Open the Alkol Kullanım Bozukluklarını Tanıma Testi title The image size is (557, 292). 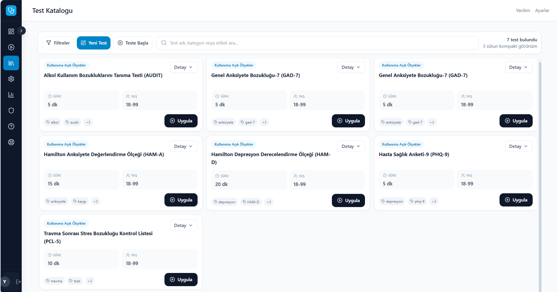[103, 75]
